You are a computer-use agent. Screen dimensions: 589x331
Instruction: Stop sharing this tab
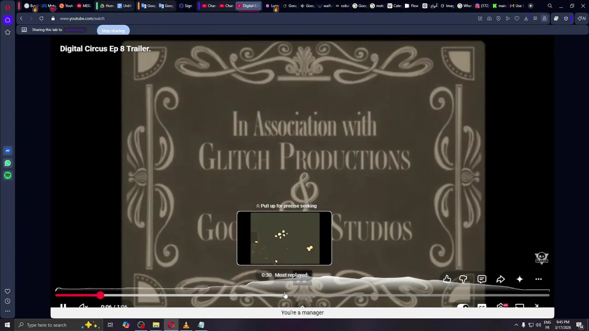pos(113,30)
